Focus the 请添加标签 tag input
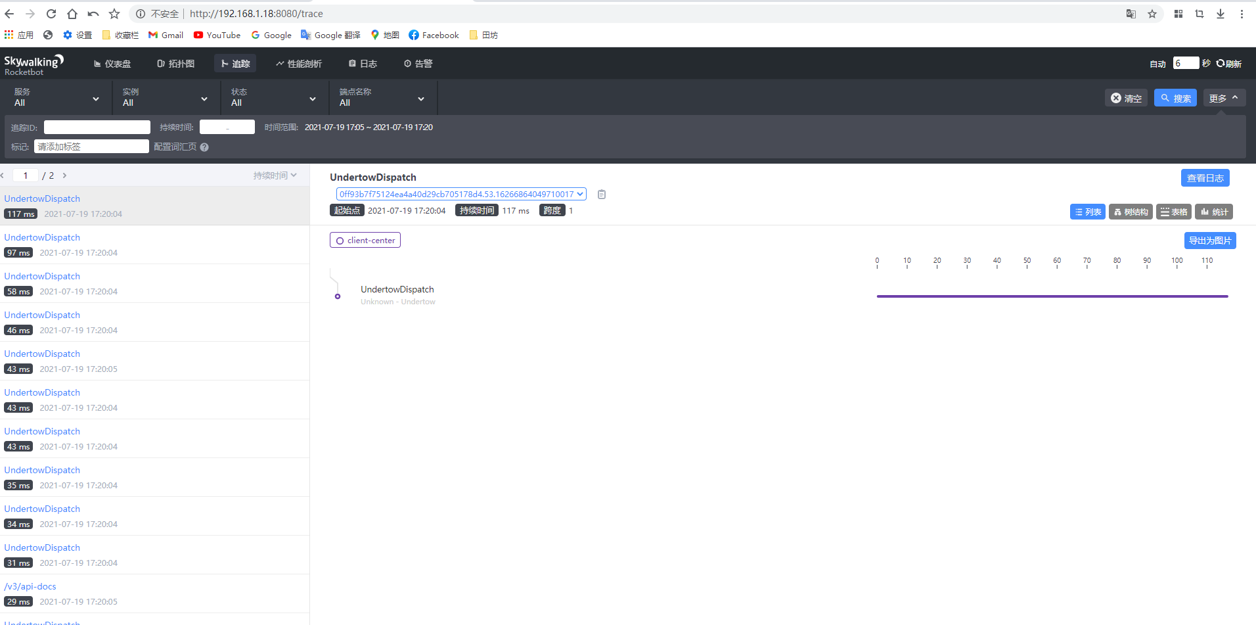Image resolution: width=1256 pixels, height=625 pixels. (92, 147)
